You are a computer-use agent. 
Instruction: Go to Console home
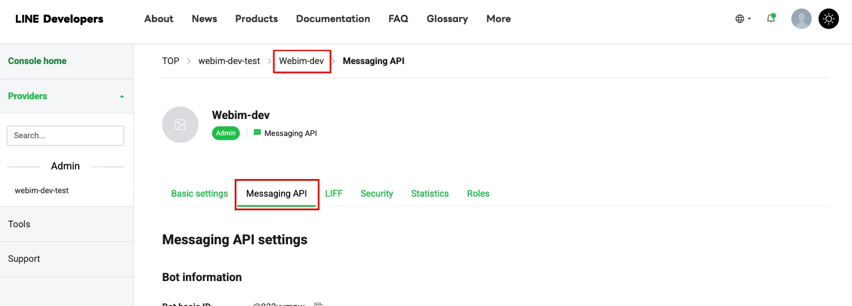click(x=37, y=61)
